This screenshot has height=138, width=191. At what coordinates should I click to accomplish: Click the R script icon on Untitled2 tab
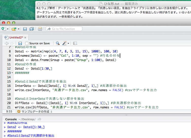click(6, 37)
